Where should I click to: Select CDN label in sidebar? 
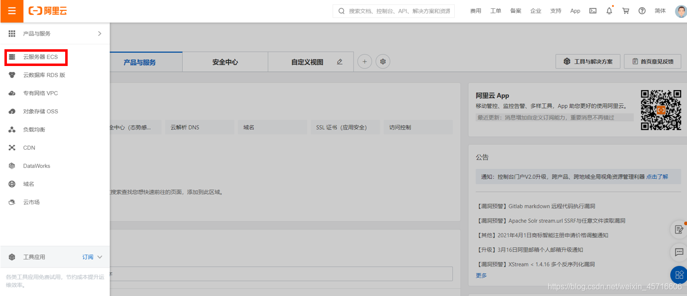(x=29, y=148)
